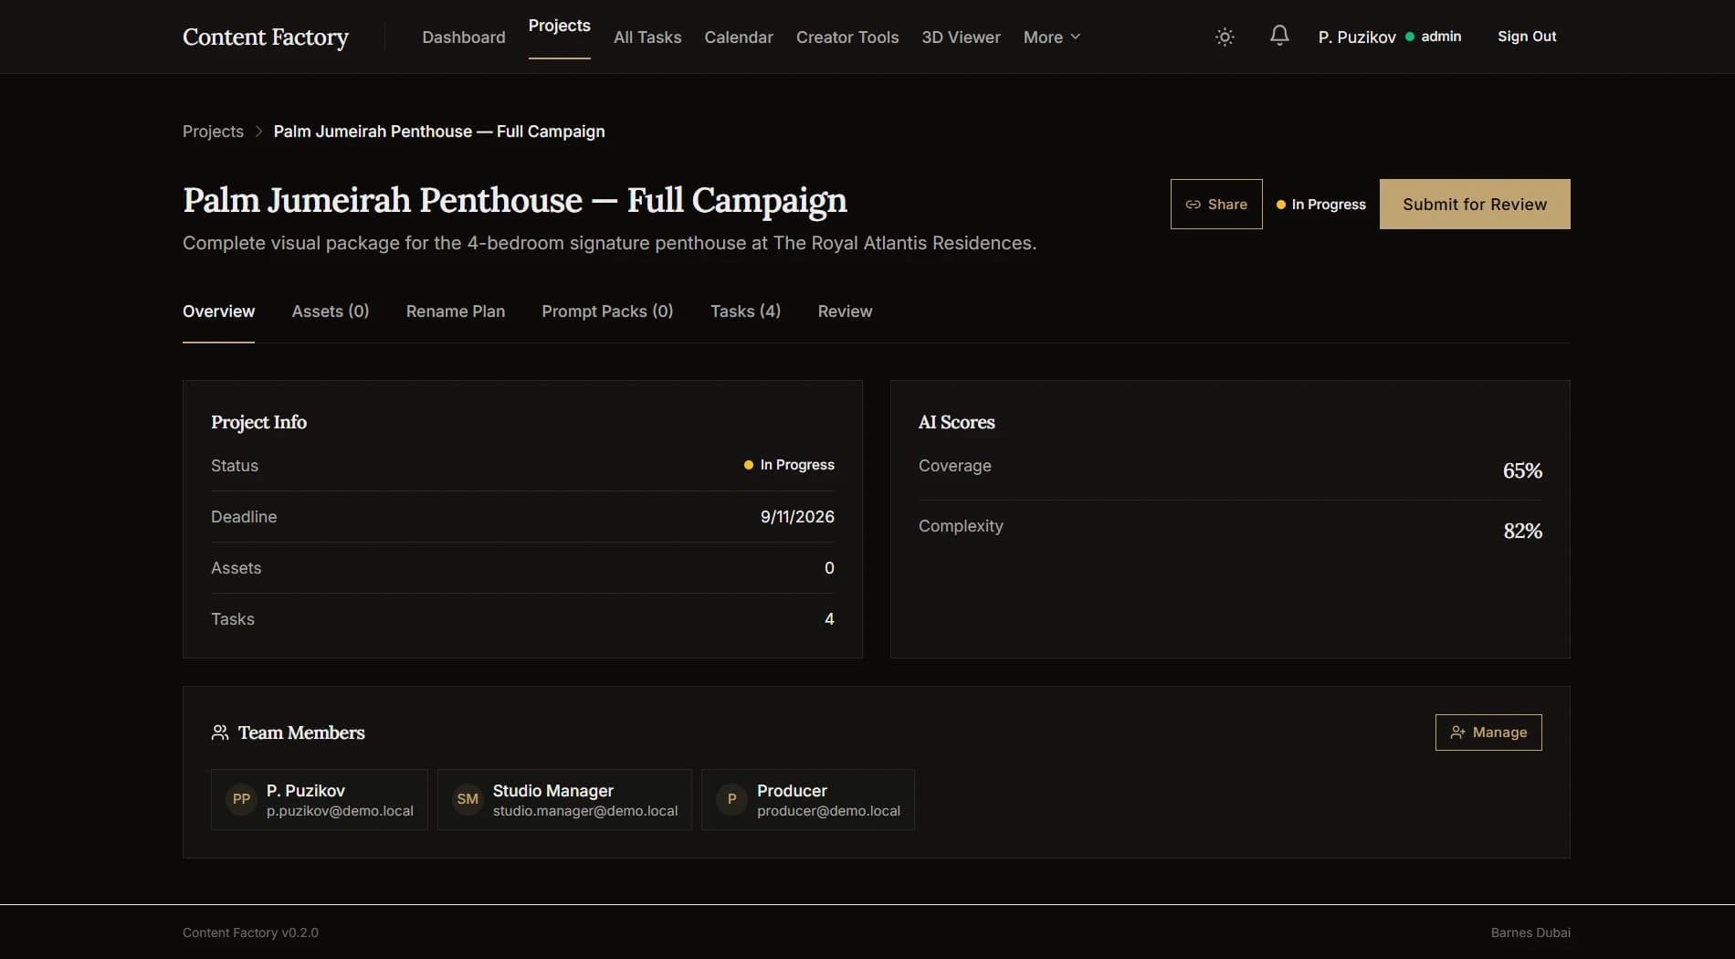1735x959 pixels.
Task: Expand the More navigation dropdown
Action: point(1052,37)
